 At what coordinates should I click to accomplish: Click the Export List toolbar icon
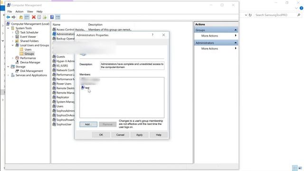click(45, 17)
